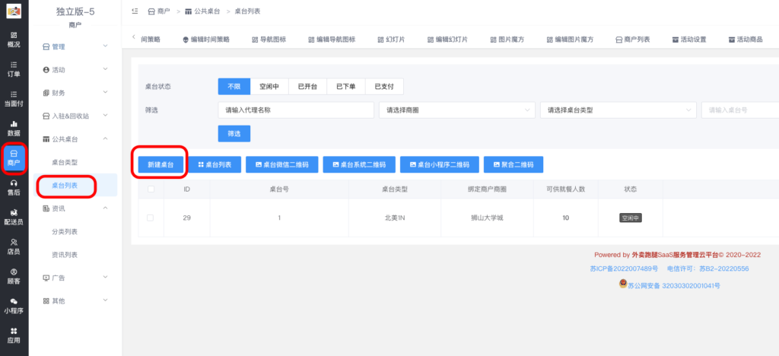
Task: Open 桌台列表 submenu item
Action: [75, 185]
